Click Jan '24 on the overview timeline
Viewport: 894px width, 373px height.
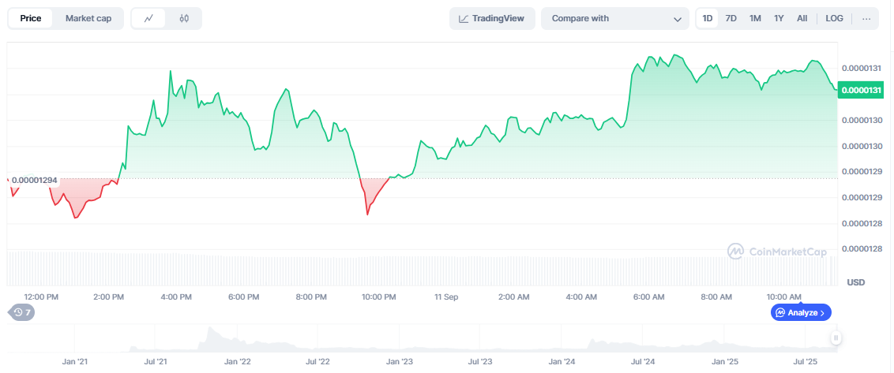click(x=562, y=362)
